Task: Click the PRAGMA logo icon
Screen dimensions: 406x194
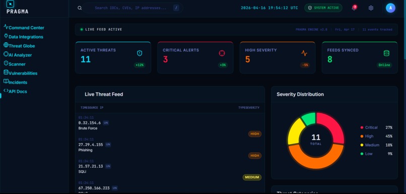Action: (10, 4)
